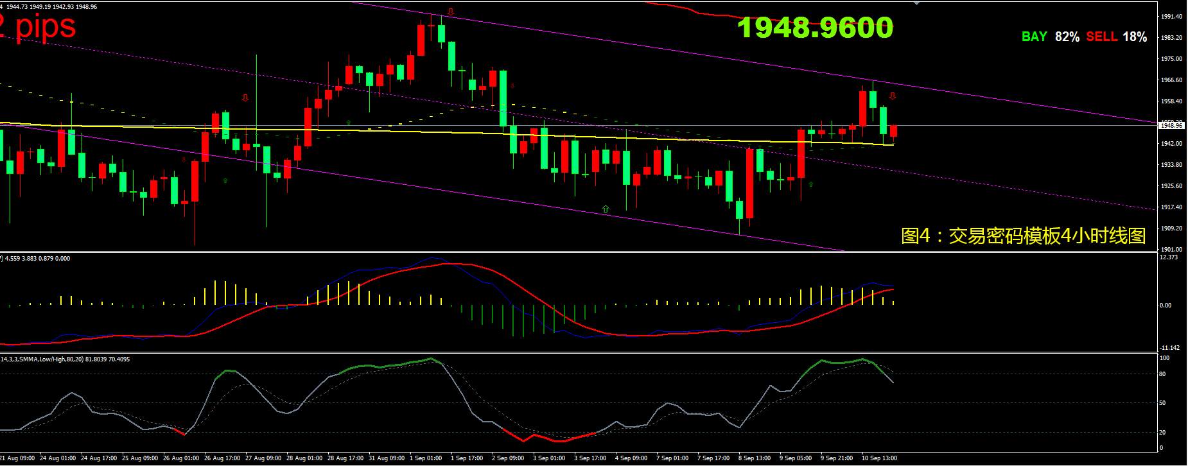This screenshot has height=466, width=1188.
Task: Select the 1983.20 price axis label
Action: (x=1172, y=38)
